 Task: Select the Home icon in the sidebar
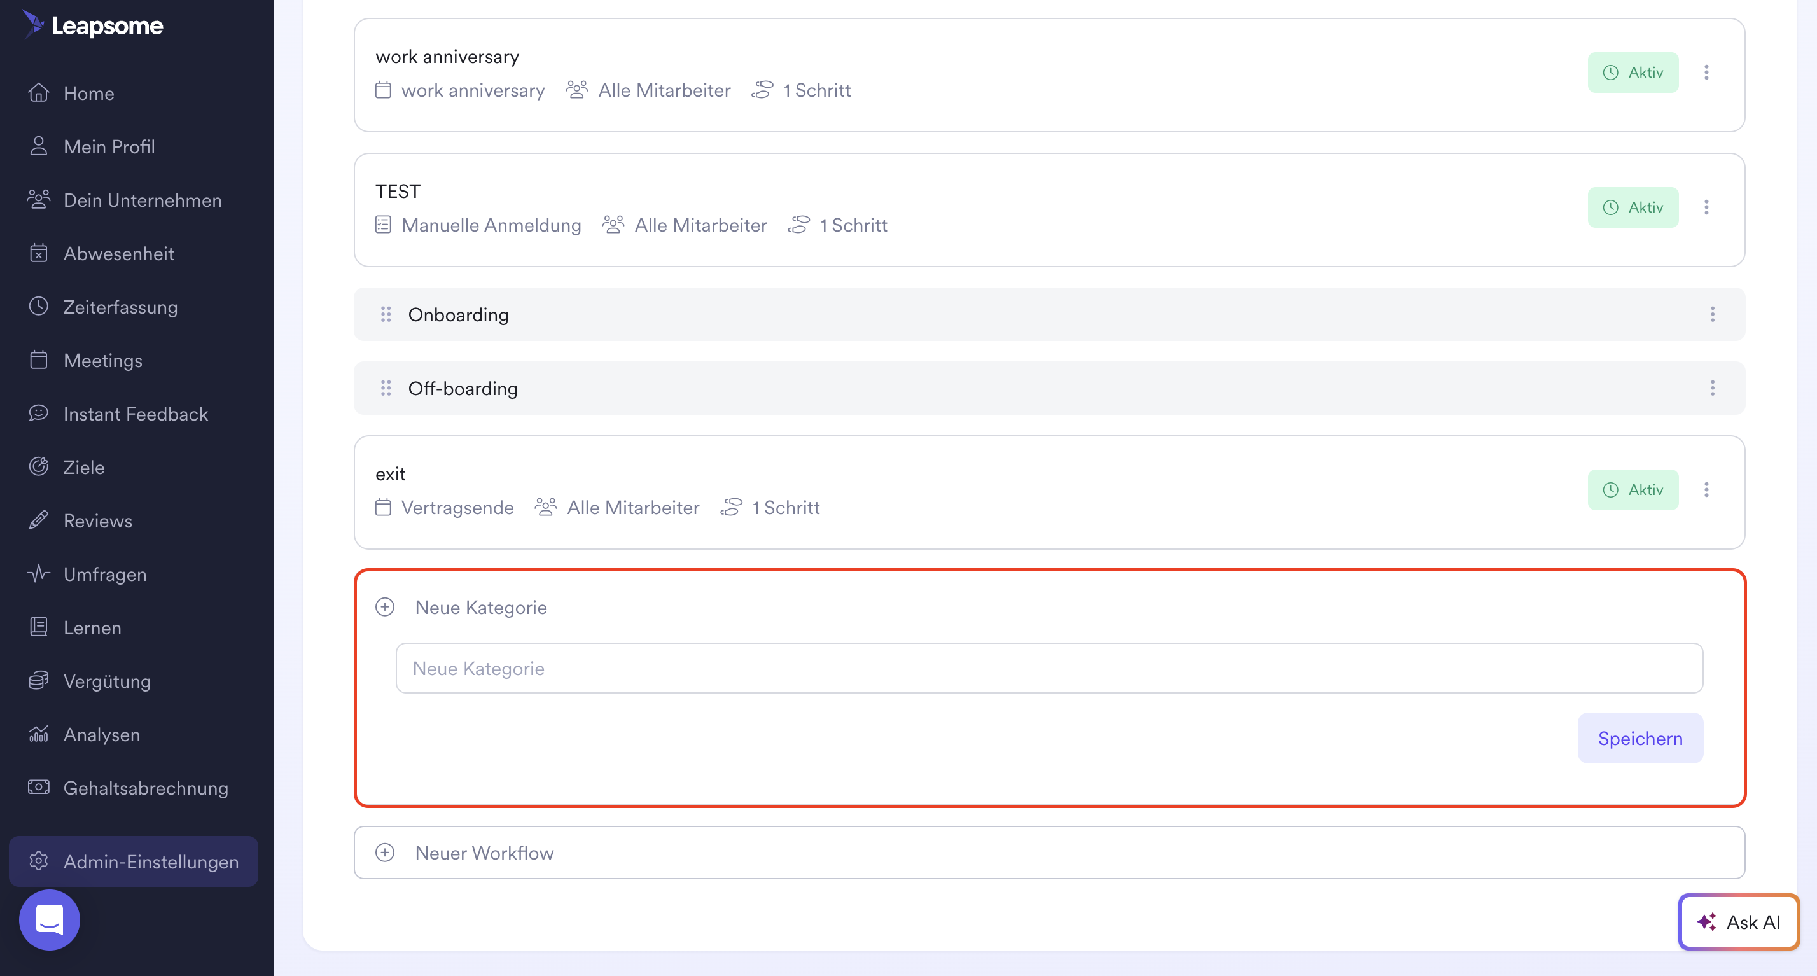point(39,92)
